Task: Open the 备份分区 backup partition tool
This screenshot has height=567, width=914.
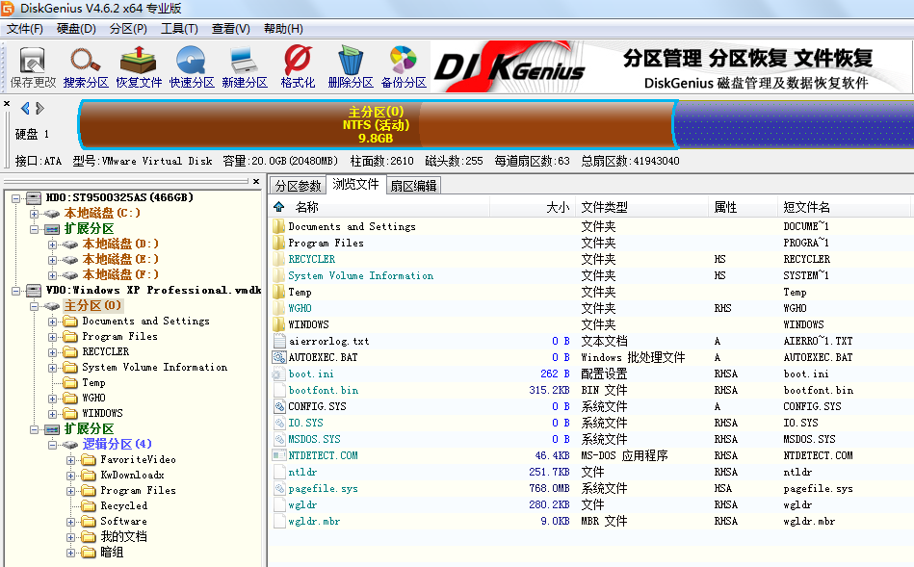Action: tap(404, 67)
